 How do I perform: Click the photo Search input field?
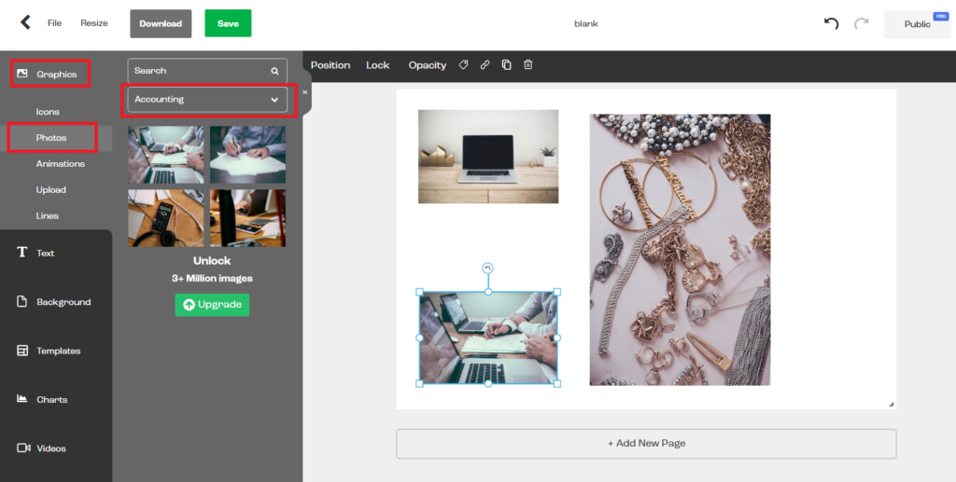(207, 71)
